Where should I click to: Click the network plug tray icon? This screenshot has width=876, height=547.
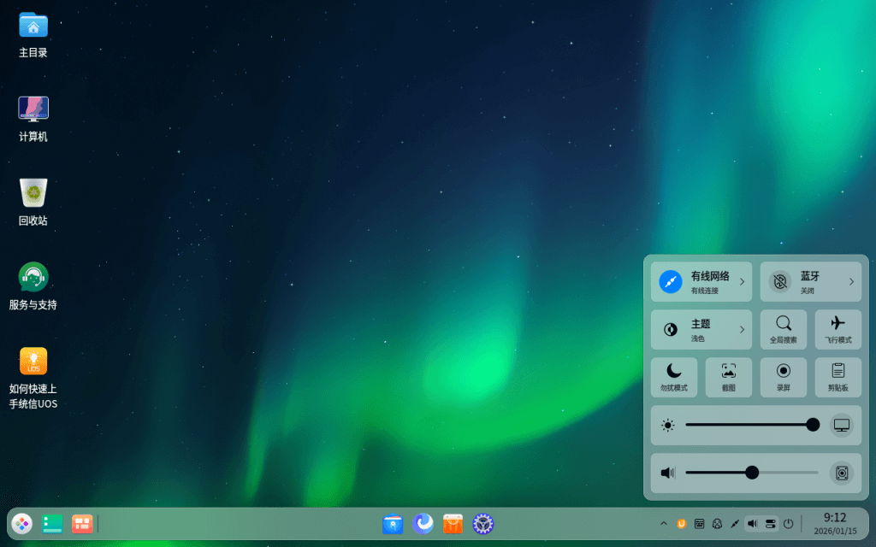tap(735, 524)
